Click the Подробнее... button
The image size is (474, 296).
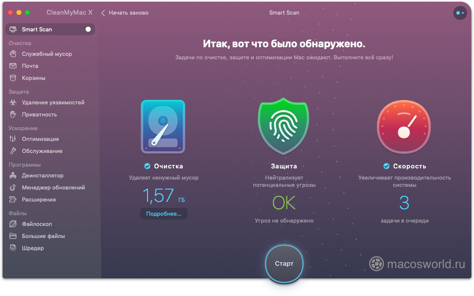point(163,214)
